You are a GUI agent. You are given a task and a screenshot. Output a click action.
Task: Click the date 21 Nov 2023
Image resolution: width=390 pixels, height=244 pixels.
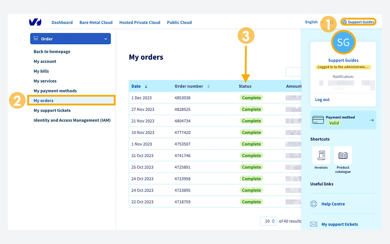point(143,121)
